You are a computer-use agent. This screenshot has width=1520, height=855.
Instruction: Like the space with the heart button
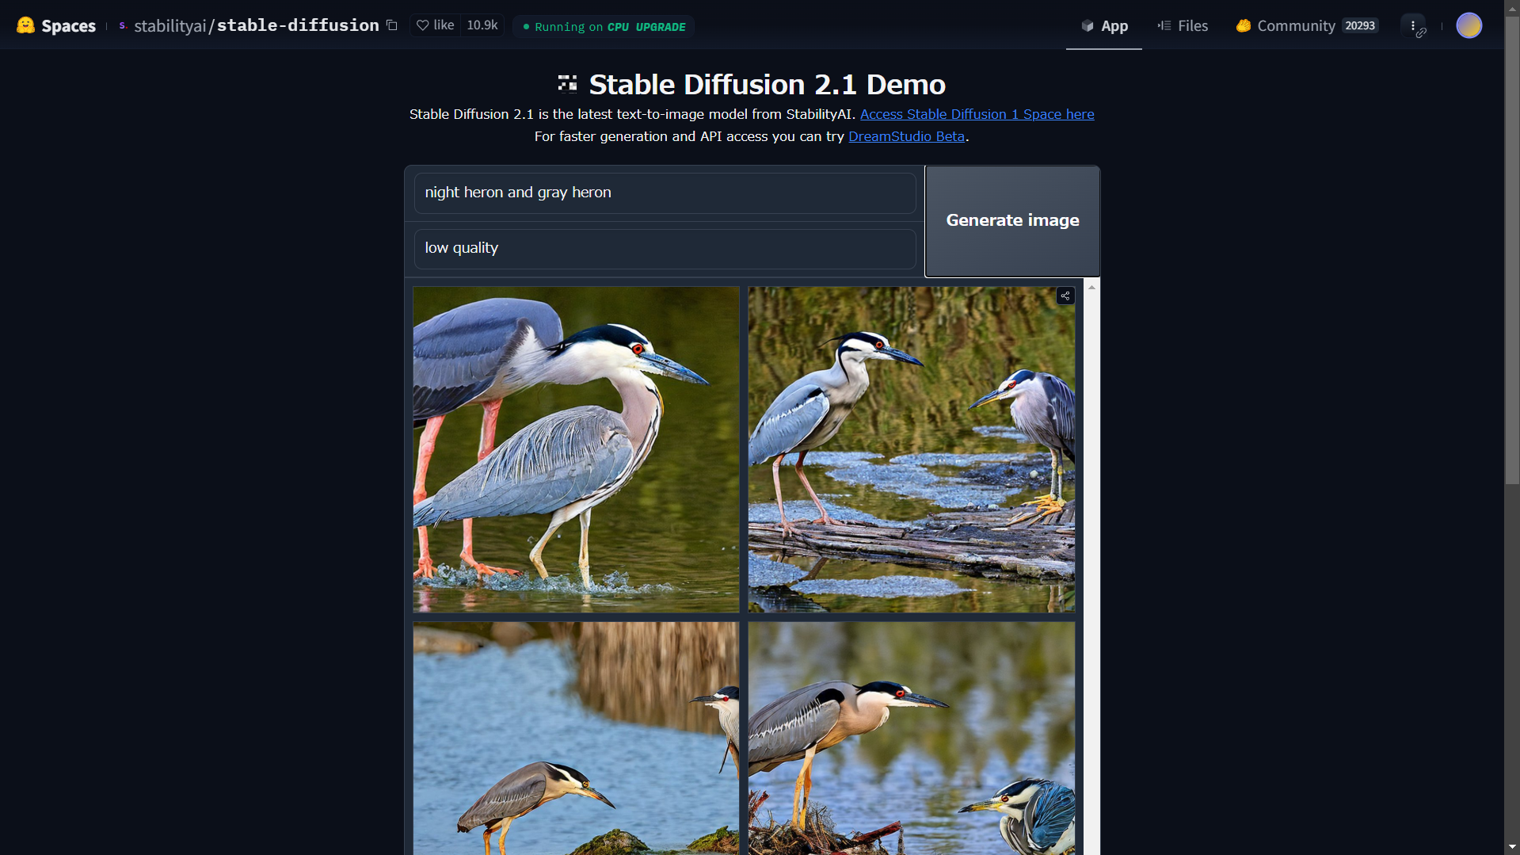click(x=436, y=25)
